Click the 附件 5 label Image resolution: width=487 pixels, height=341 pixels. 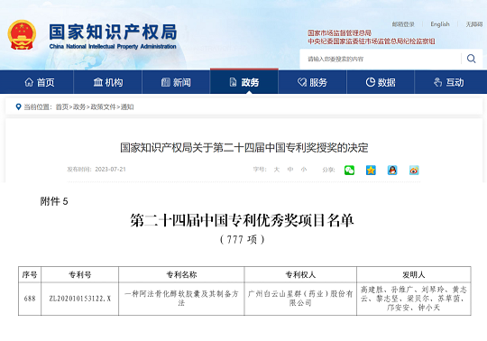54,201
